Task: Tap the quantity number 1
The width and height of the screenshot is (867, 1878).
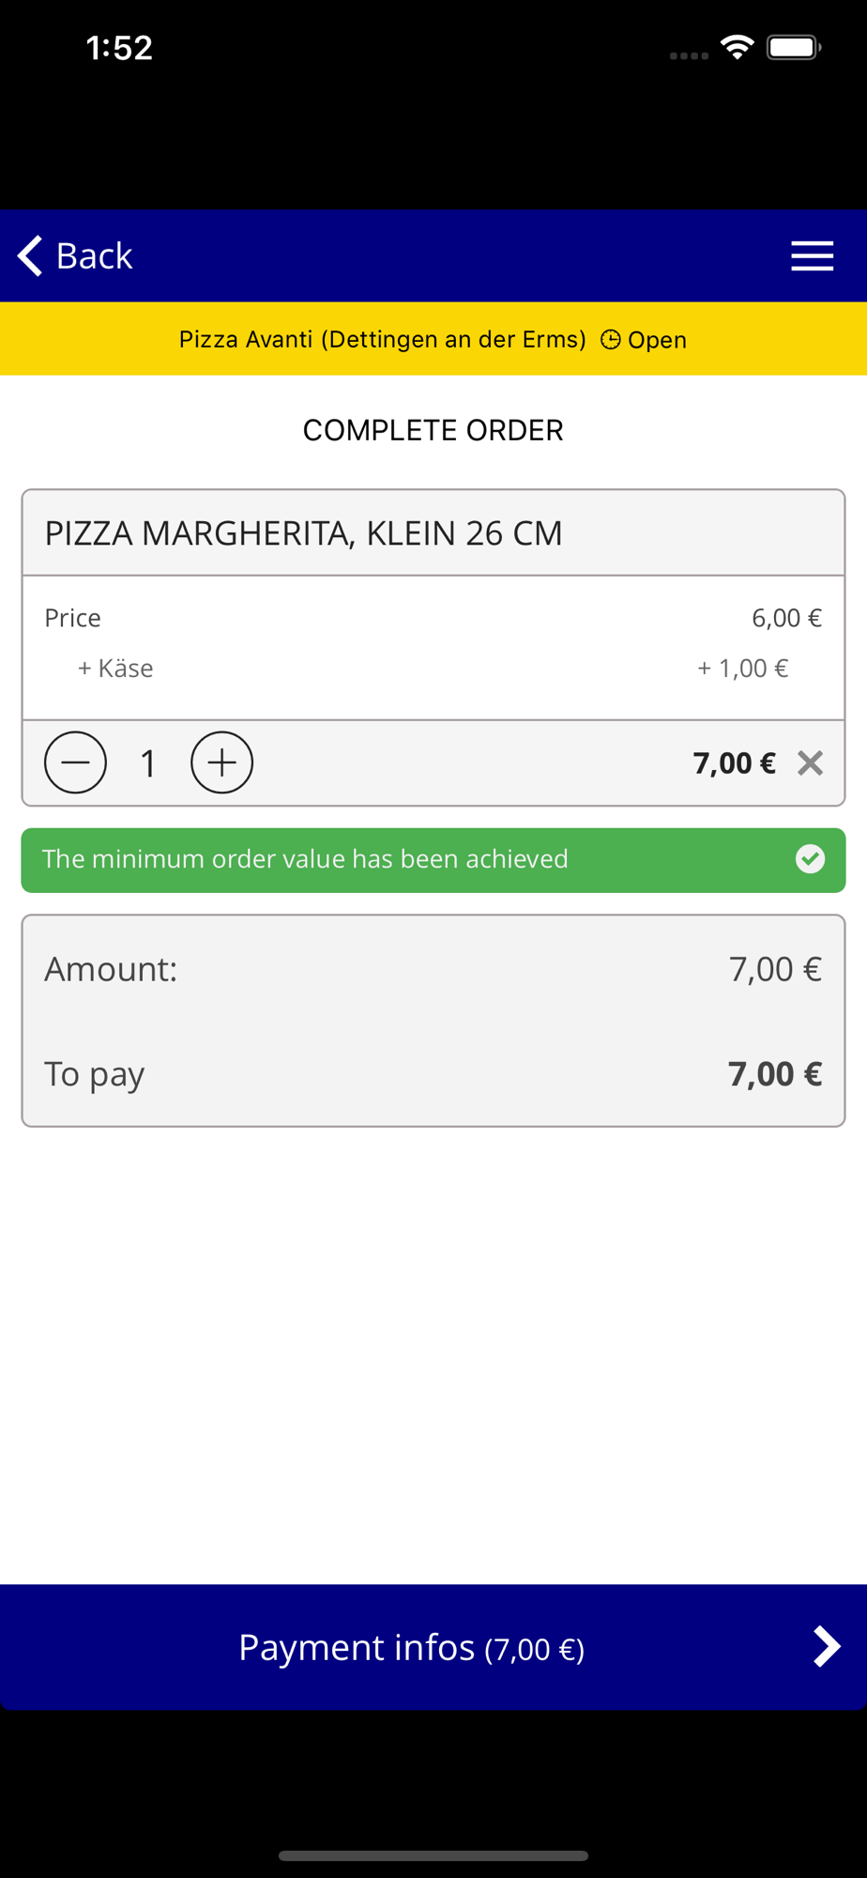Action: 148,763
